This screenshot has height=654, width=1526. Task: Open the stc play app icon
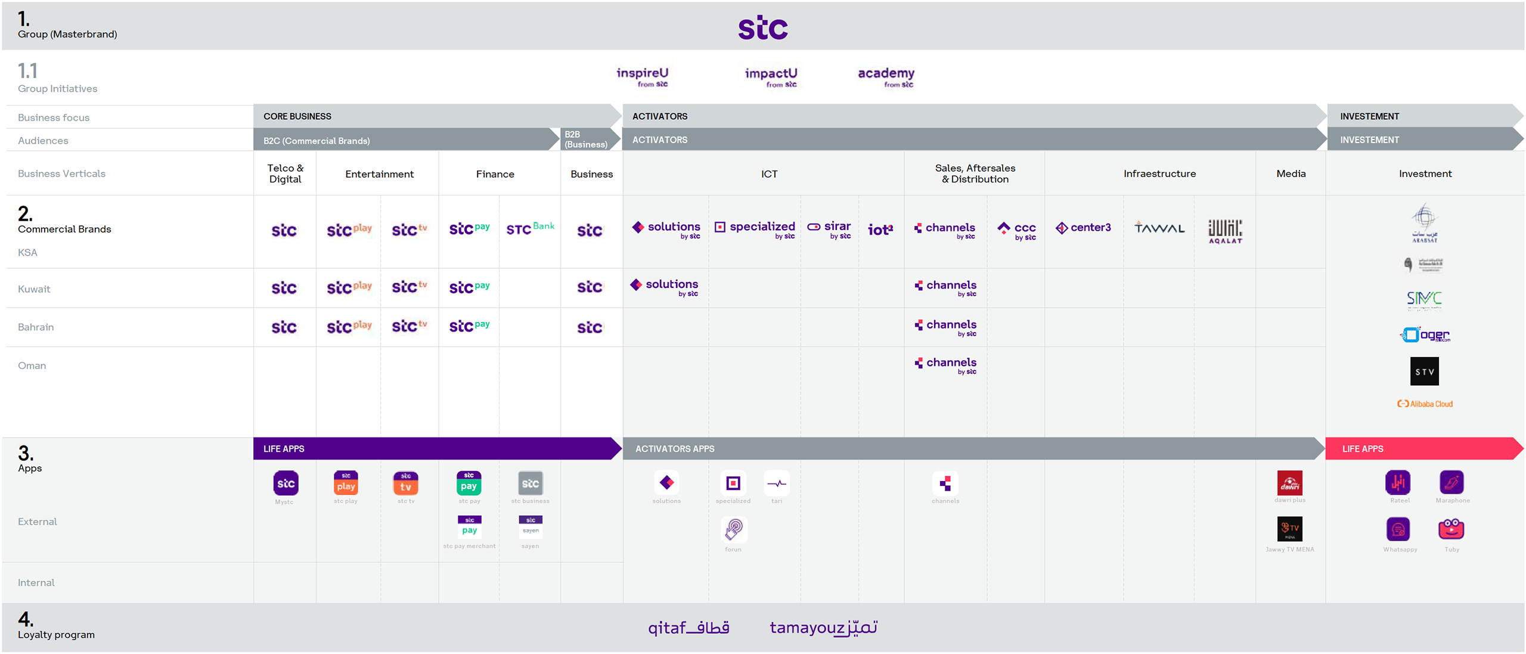[x=346, y=484]
